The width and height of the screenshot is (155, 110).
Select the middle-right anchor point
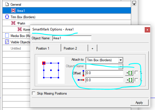tap(59, 70)
